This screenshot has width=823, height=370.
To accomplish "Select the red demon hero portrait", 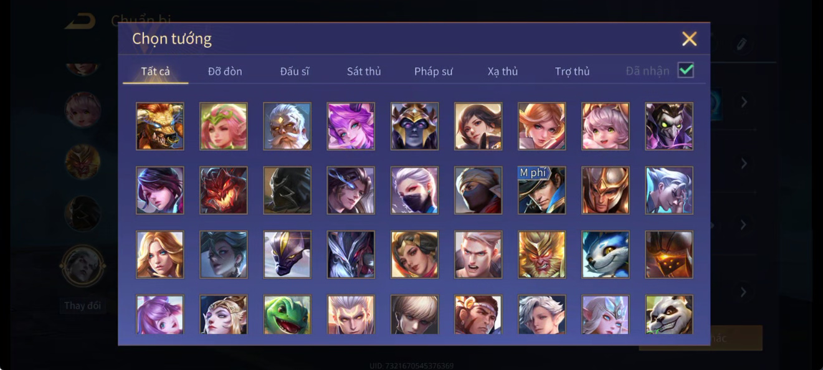I will point(224,190).
